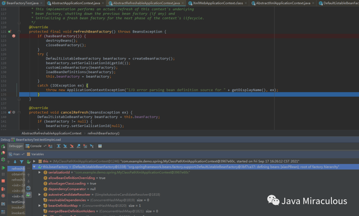The image size is (359, 216).
Task: Click the Force Step Into red arrow
Action: (72, 146)
